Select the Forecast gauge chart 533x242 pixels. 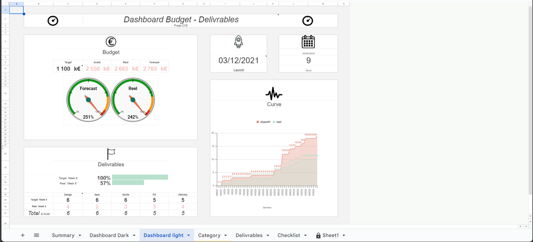88,100
